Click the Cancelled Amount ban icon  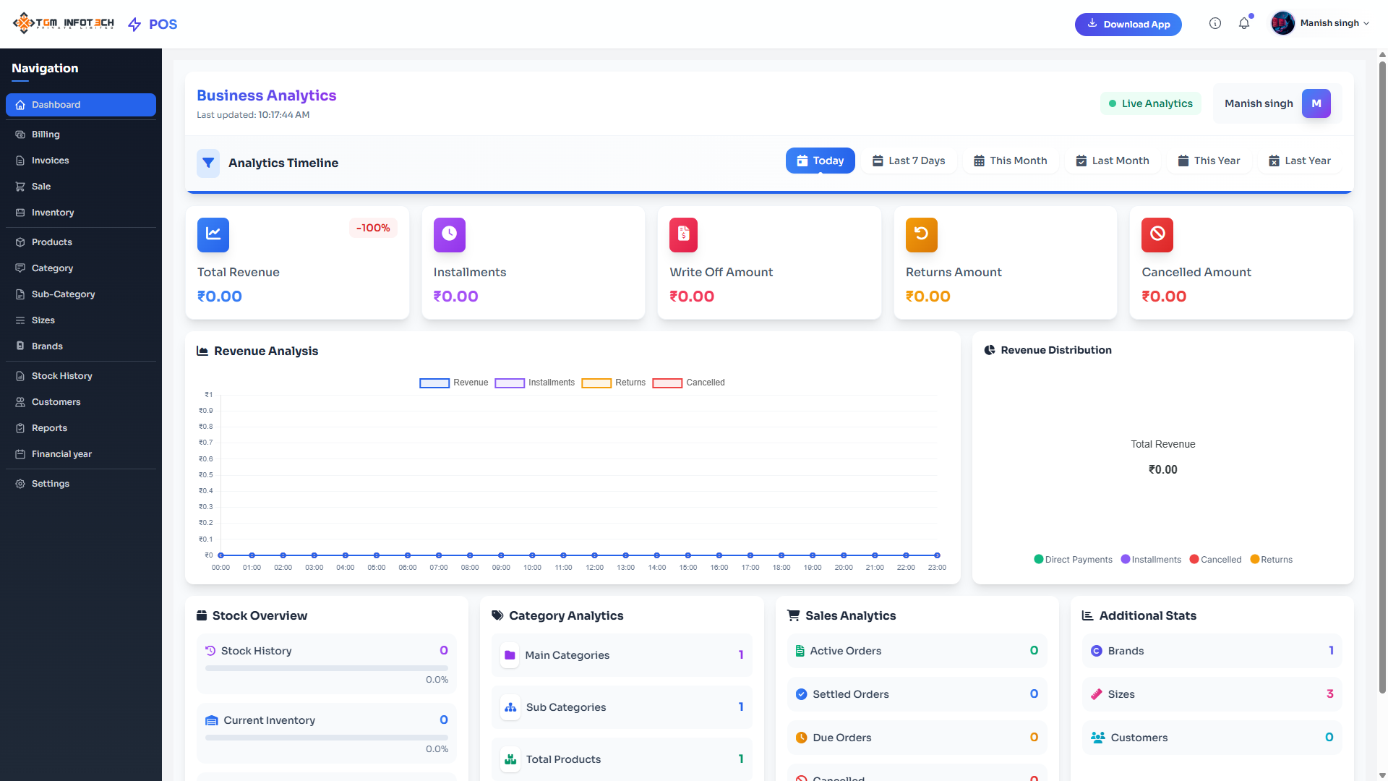click(1157, 234)
